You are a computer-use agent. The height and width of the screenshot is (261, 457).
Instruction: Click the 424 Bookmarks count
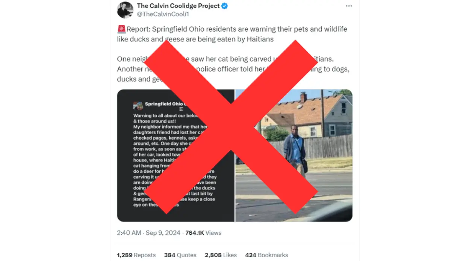[266, 255]
